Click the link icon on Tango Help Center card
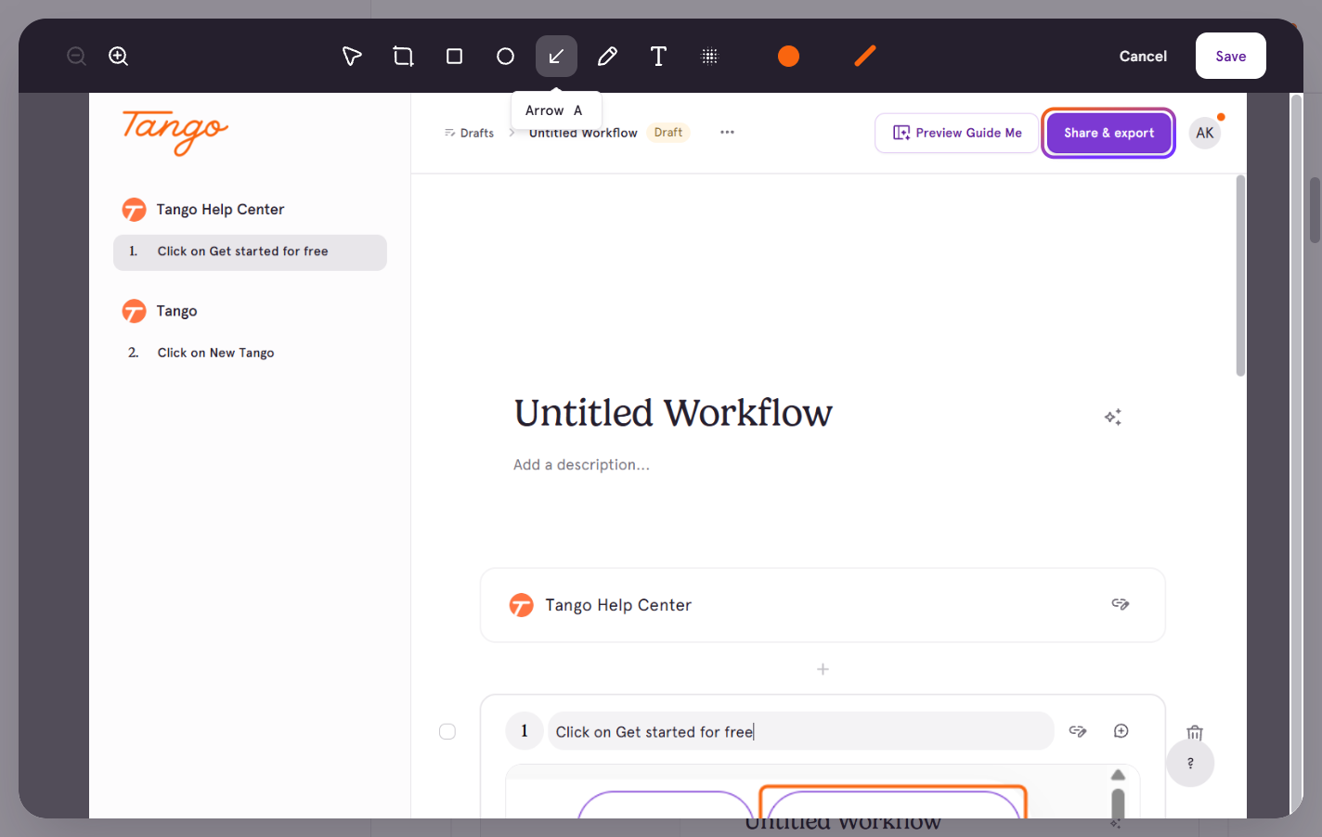The height and width of the screenshot is (837, 1322). coord(1121,604)
